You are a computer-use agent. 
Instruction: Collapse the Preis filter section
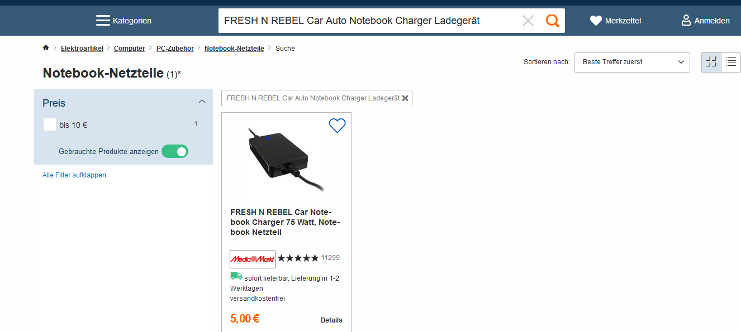click(x=202, y=102)
